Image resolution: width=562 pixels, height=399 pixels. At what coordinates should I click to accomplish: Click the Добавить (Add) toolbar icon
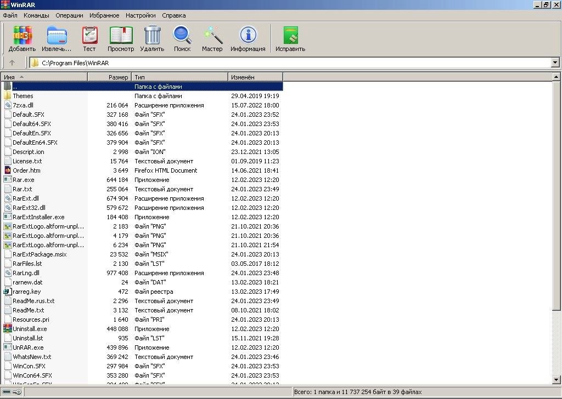click(x=23, y=36)
